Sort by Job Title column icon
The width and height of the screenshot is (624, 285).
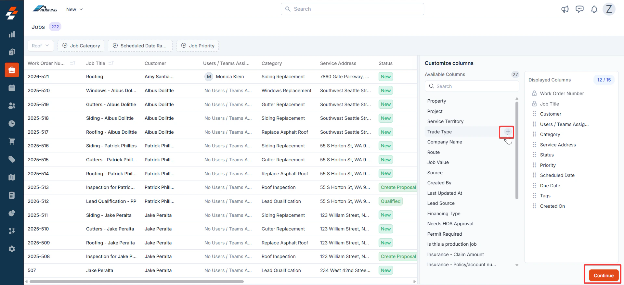pos(111,63)
